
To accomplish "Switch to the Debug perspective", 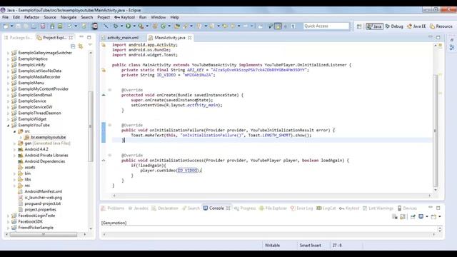I will click(394, 26).
